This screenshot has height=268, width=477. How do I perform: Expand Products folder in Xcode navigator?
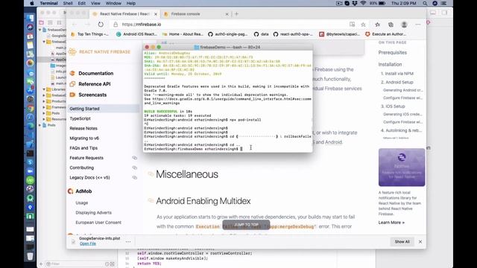[44, 101]
